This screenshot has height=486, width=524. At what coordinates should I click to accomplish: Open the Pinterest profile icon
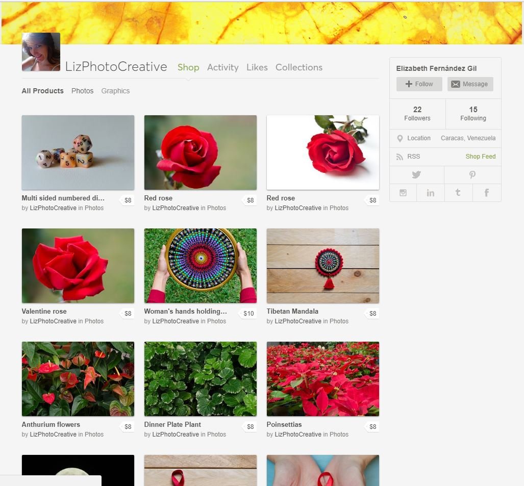[472, 175]
